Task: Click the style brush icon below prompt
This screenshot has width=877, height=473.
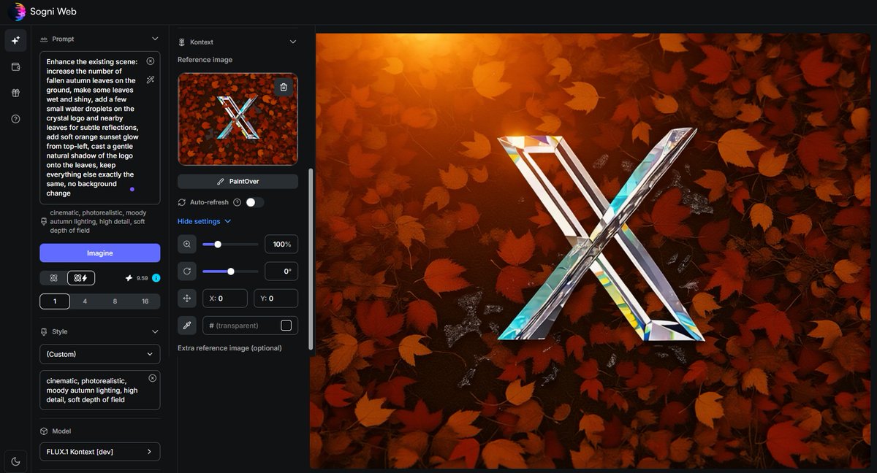Action: 44,221
